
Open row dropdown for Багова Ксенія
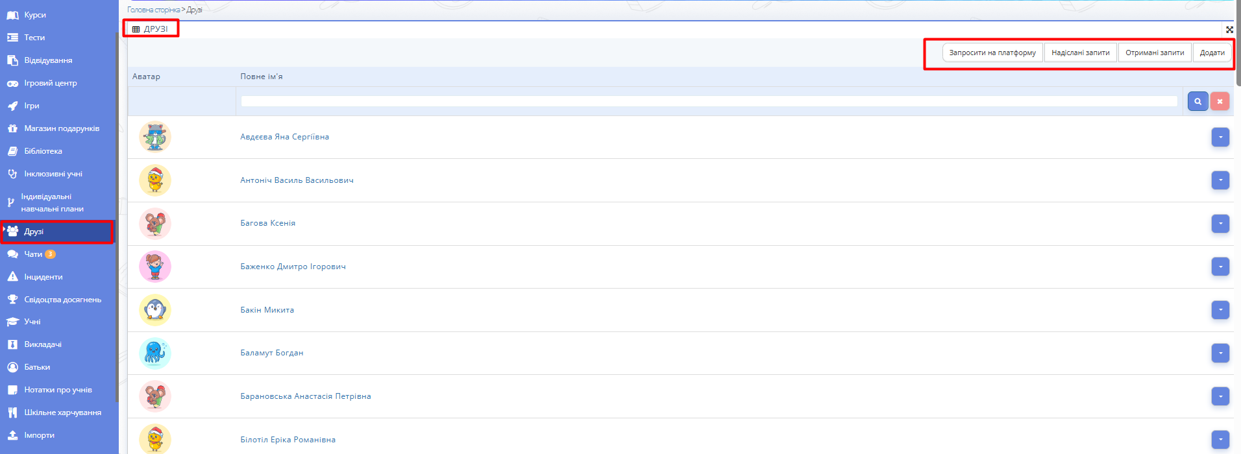coord(1220,224)
